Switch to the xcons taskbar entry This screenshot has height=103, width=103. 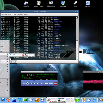point(53,99)
